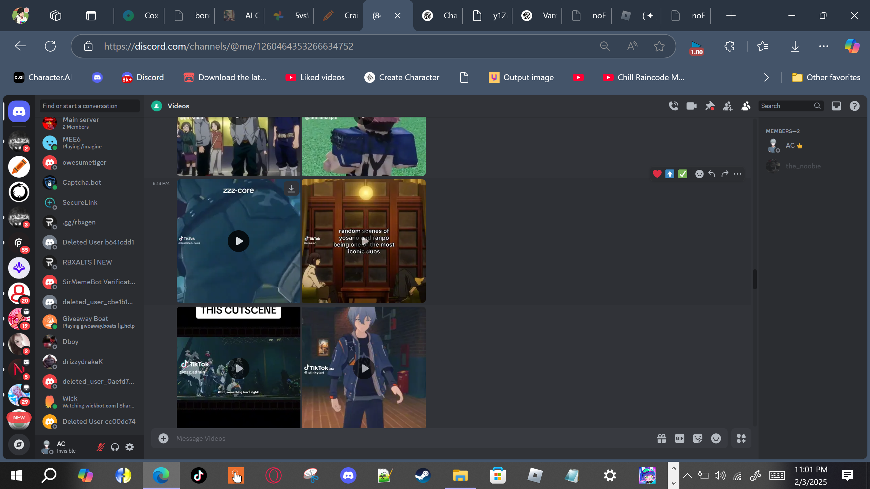Open browser zoom control

click(x=605, y=46)
